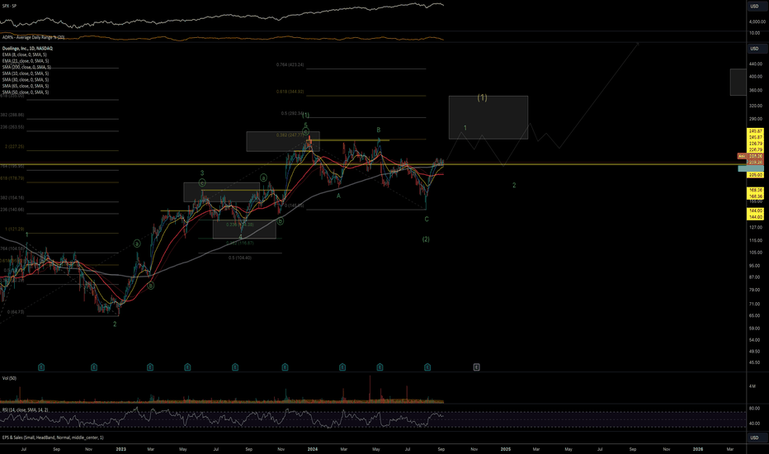Click the 2025 label on the time axis
Image resolution: width=769 pixels, height=454 pixels.
coord(506,449)
